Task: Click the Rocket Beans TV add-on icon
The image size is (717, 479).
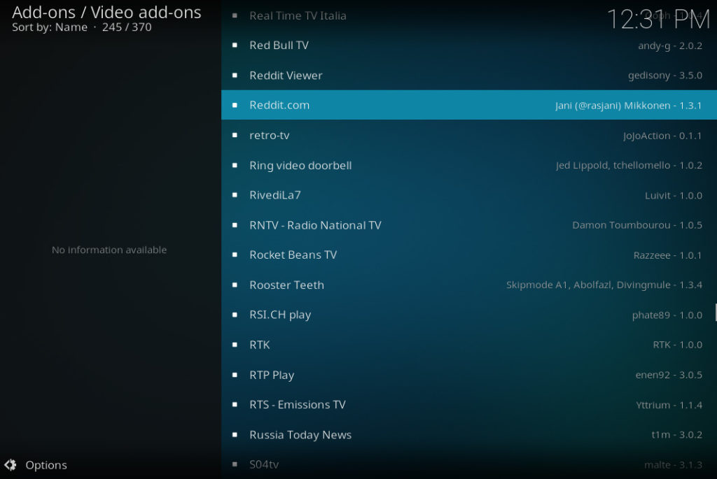Action: [235, 255]
